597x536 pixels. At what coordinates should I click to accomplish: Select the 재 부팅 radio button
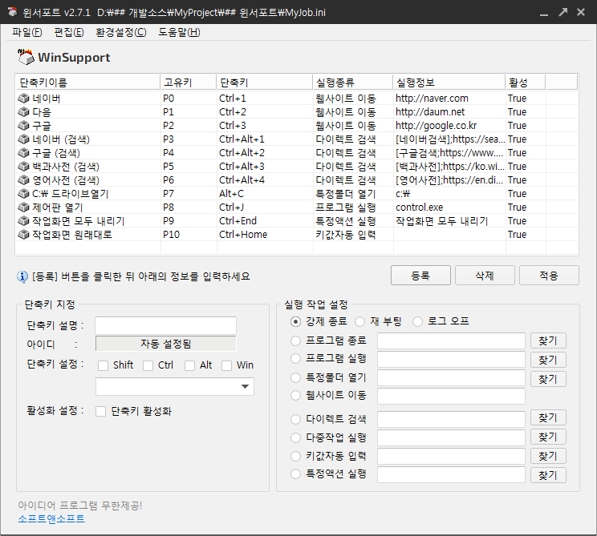coord(359,321)
